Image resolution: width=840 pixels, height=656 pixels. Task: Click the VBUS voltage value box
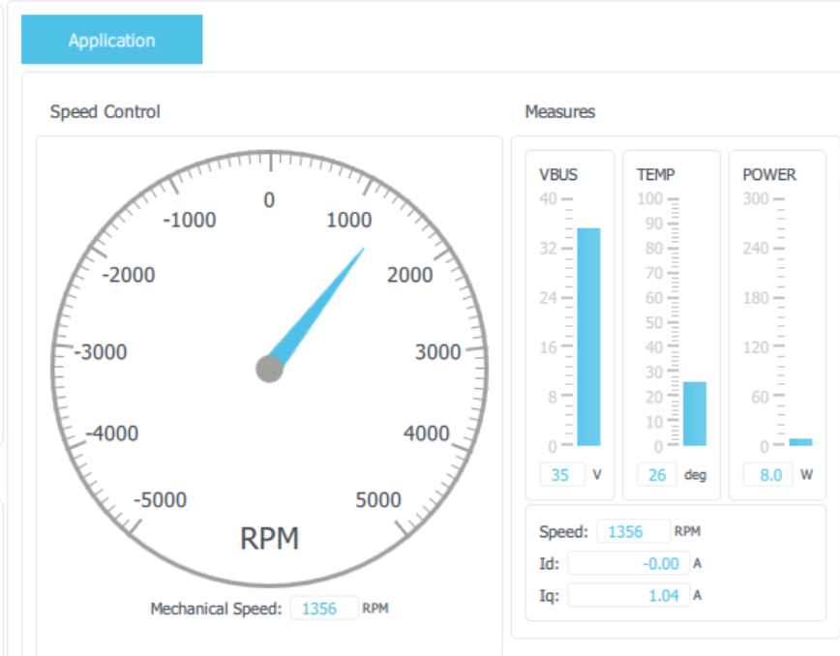coord(562,474)
